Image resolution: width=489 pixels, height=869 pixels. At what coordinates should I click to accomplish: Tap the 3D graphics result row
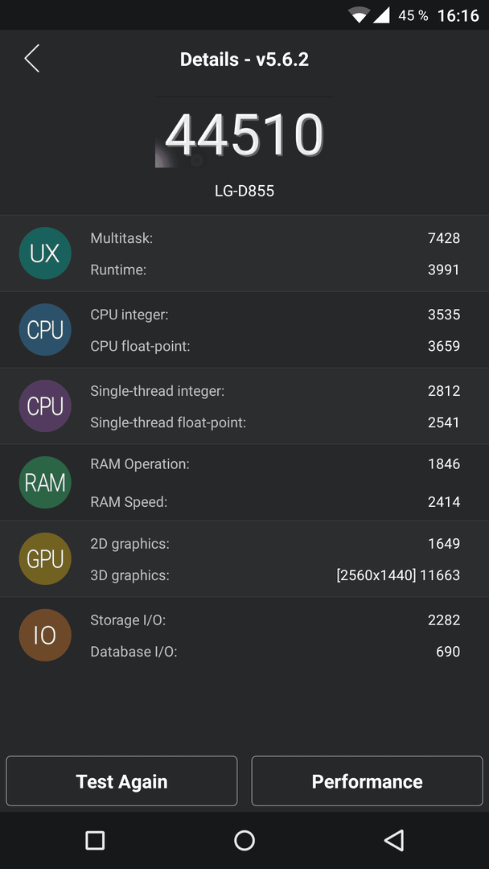click(275, 575)
